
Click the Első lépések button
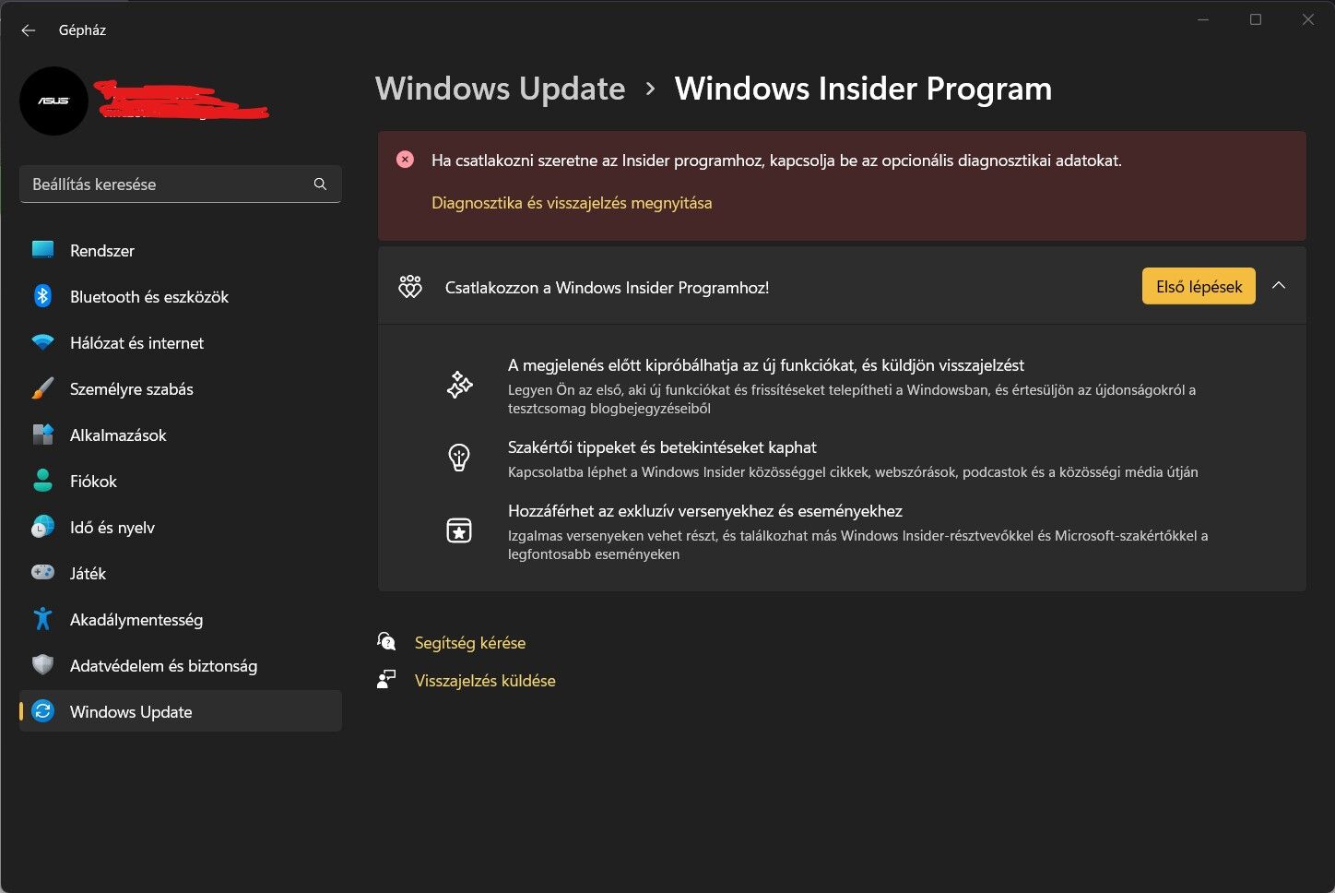[1199, 286]
